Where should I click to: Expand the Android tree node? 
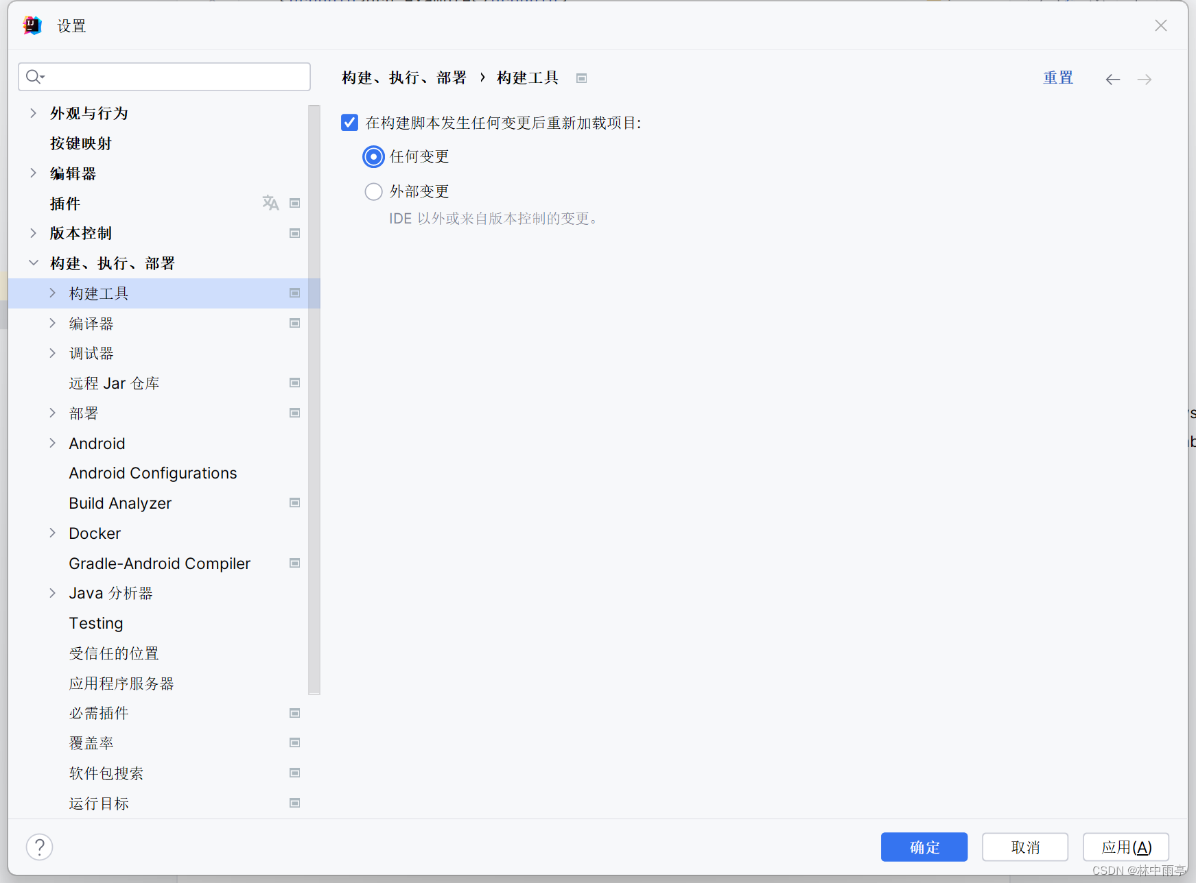pyautogui.click(x=52, y=443)
